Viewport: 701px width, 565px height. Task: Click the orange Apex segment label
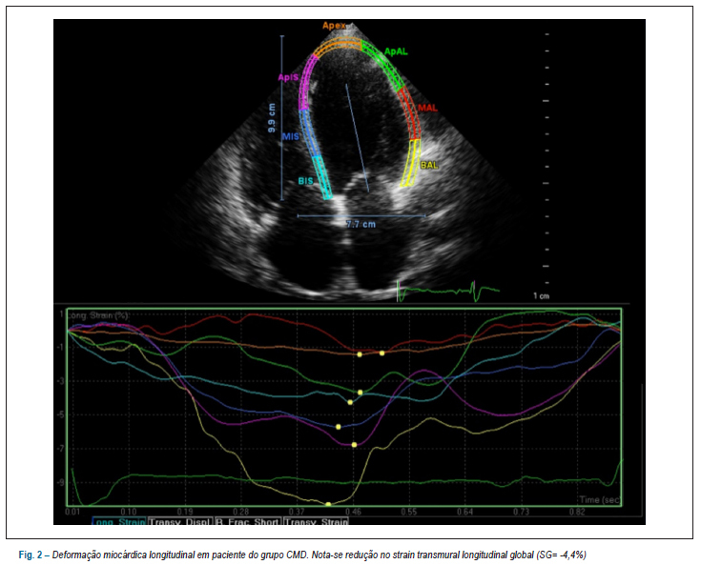[x=335, y=26]
